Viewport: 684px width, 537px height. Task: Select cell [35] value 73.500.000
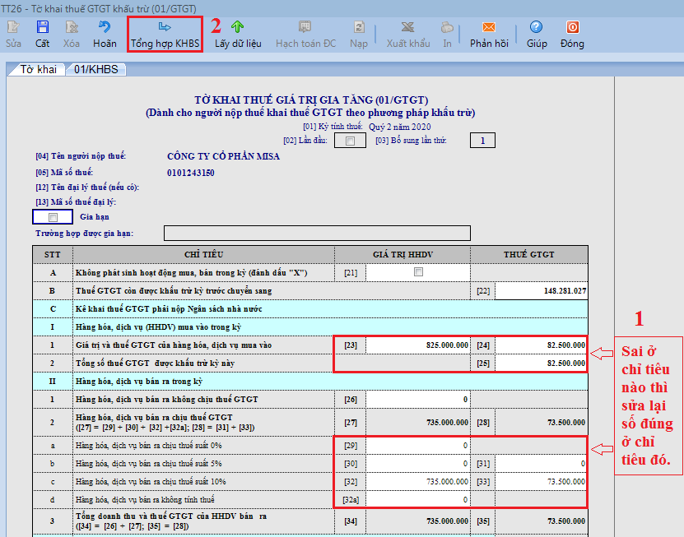541,521
